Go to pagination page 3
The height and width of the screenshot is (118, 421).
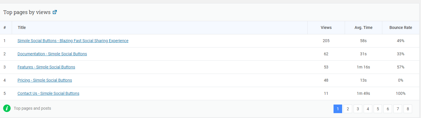coord(358,109)
